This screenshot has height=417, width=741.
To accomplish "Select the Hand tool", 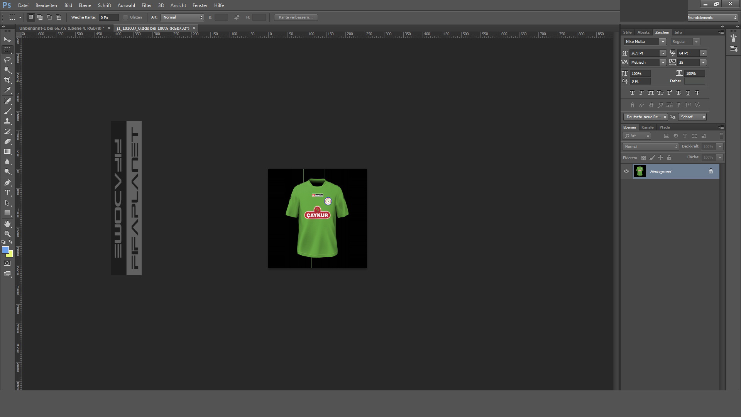I will 7,224.
